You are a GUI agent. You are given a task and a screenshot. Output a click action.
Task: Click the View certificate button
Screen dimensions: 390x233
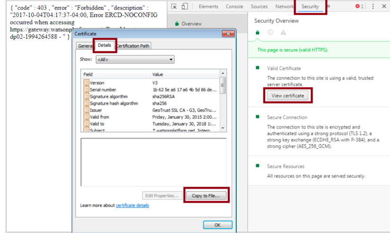click(x=288, y=96)
